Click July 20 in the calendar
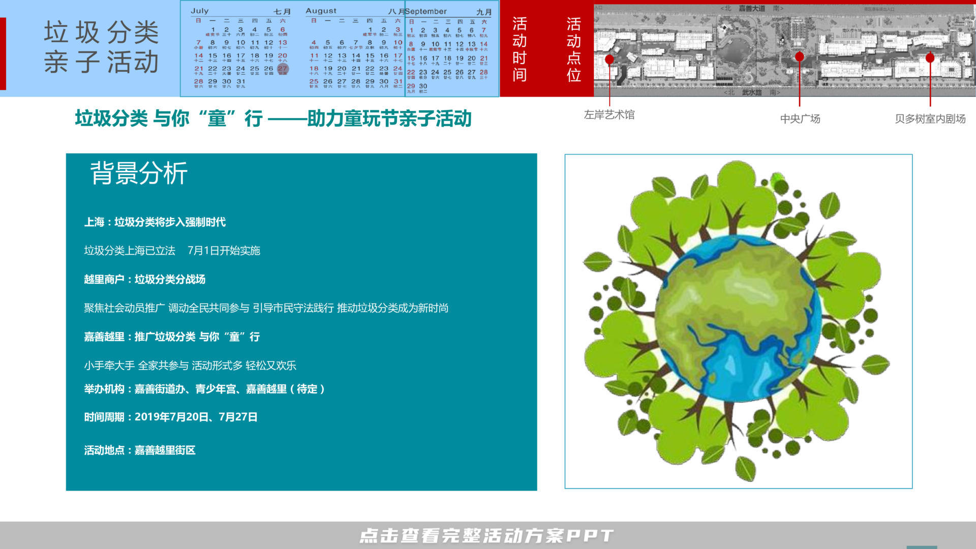This screenshot has height=549, width=976. click(283, 57)
